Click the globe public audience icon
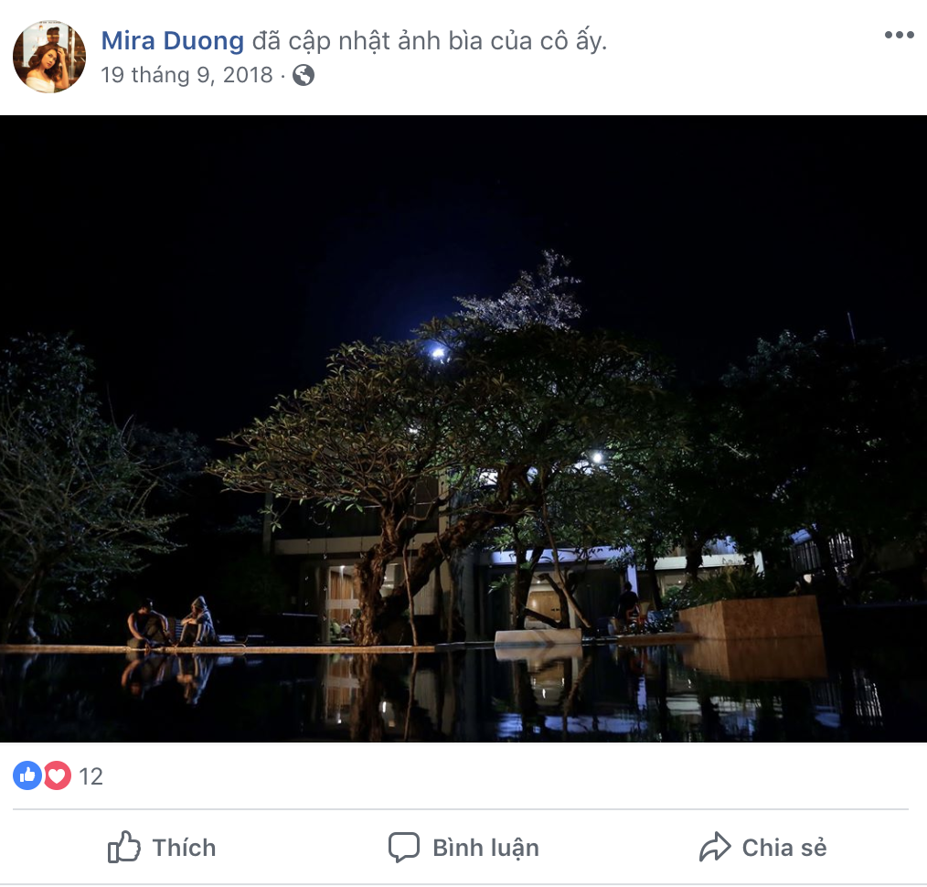This screenshot has height=887, width=927. [304, 75]
